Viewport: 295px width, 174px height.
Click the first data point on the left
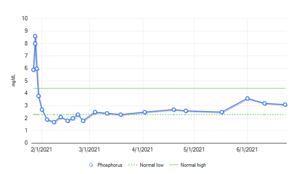click(x=33, y=70)
